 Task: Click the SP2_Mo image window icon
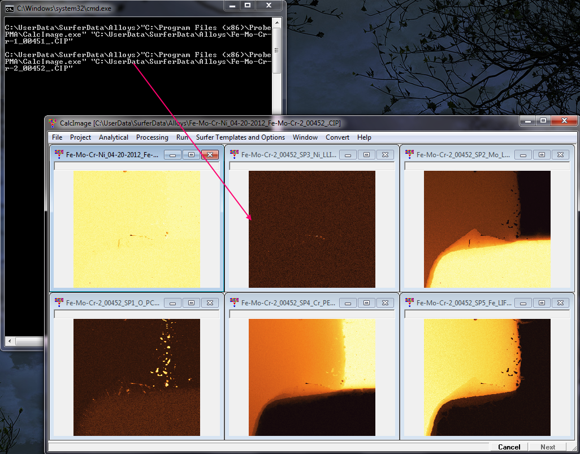(x=409, y=154)
